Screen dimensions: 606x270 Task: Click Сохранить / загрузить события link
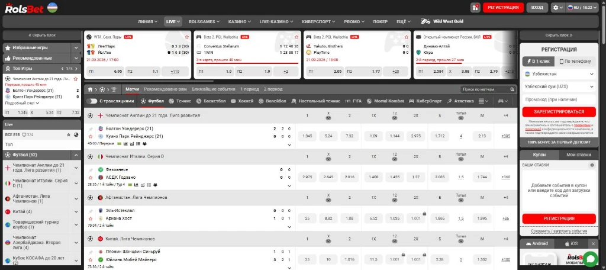click(x=559, y=232)
